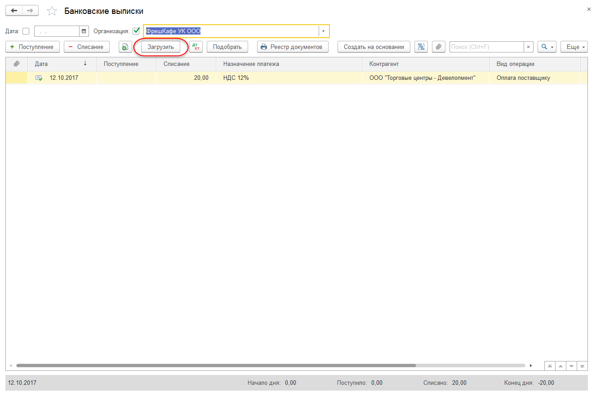The image size is (596, 396).
Task: Open the Еще menu
Action: (574, 47)
